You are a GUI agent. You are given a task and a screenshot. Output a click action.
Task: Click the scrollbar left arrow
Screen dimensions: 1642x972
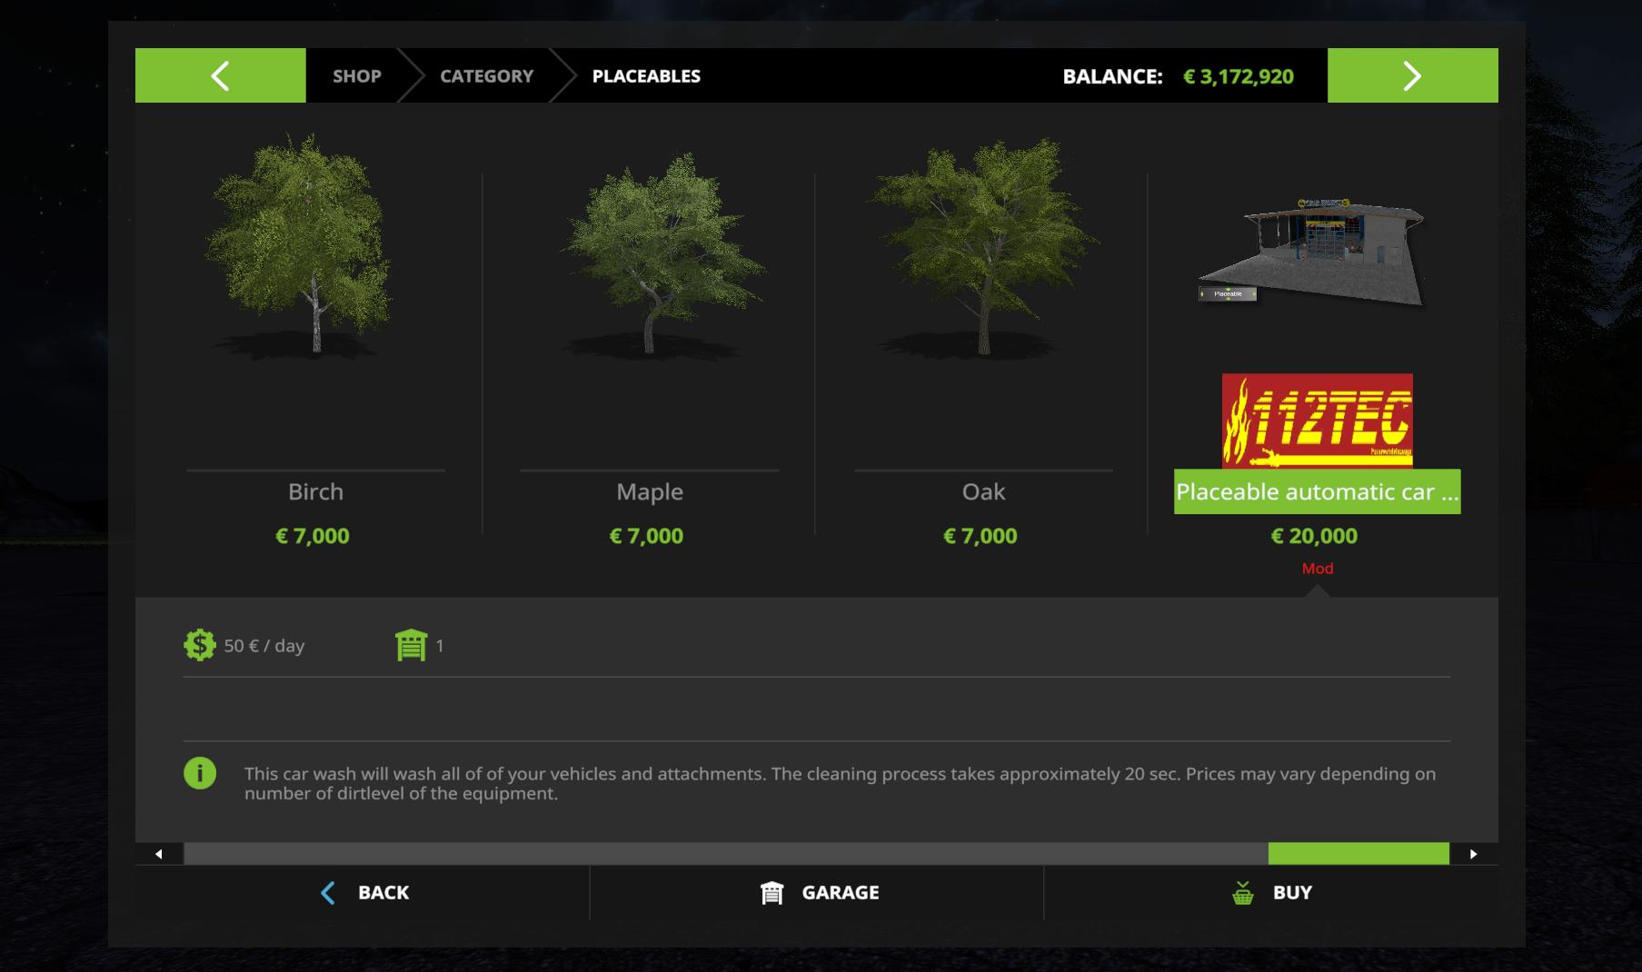(x=159, y=854)
